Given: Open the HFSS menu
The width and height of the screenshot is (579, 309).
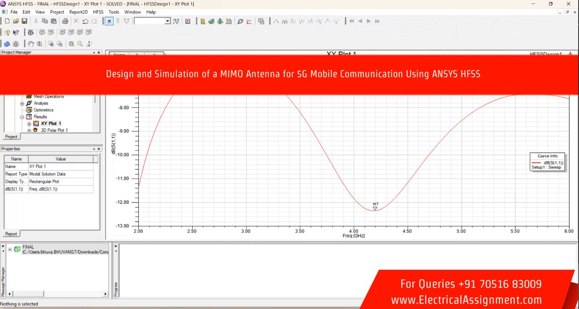Looking at the screenshot, I should (98, 12).
